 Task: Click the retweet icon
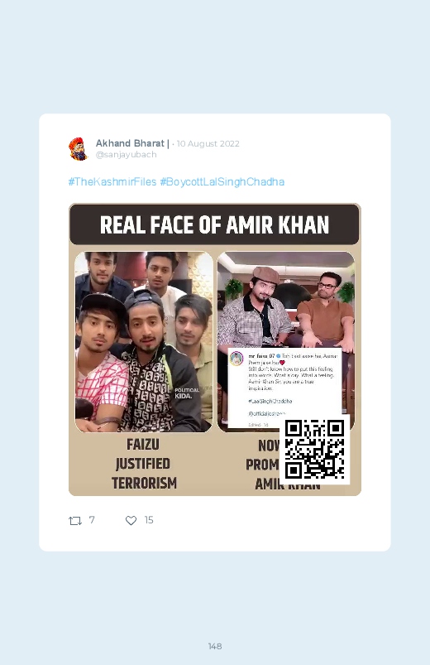[x=75, y=520]
